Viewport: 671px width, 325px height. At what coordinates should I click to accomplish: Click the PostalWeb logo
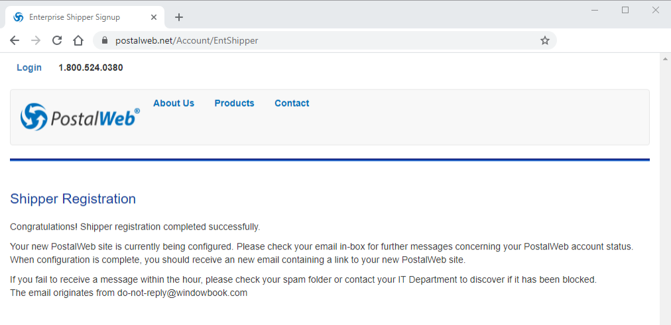pyautogui.click(x=80, y=116)
